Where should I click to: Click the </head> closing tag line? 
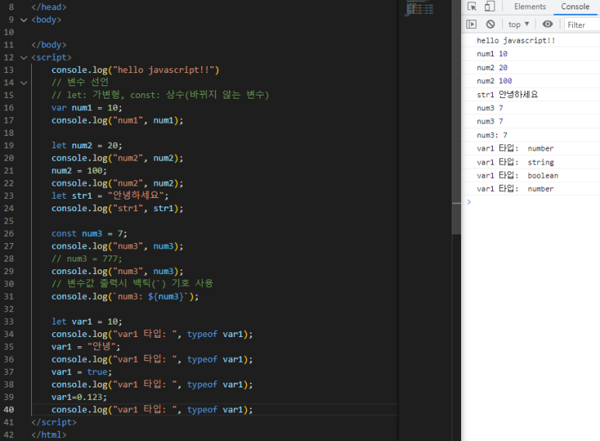click(49, 7)
